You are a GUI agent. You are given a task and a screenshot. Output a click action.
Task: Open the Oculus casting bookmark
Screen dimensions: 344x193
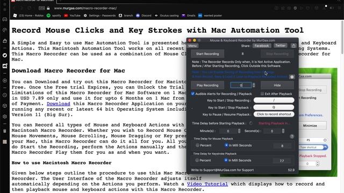point(167,16)
